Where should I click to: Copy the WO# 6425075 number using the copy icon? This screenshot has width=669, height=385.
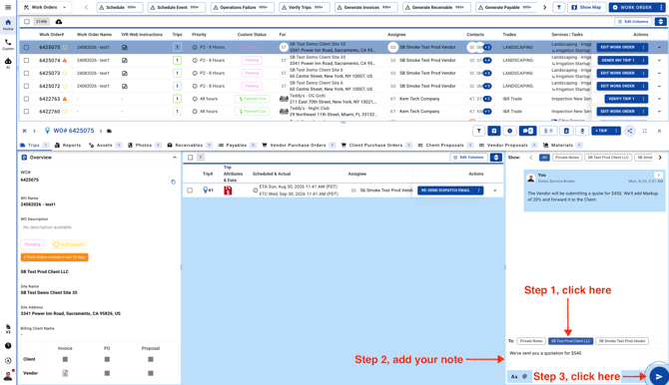coord(173,183)
